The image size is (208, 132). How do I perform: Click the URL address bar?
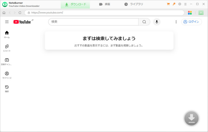(x=104, y=13)
